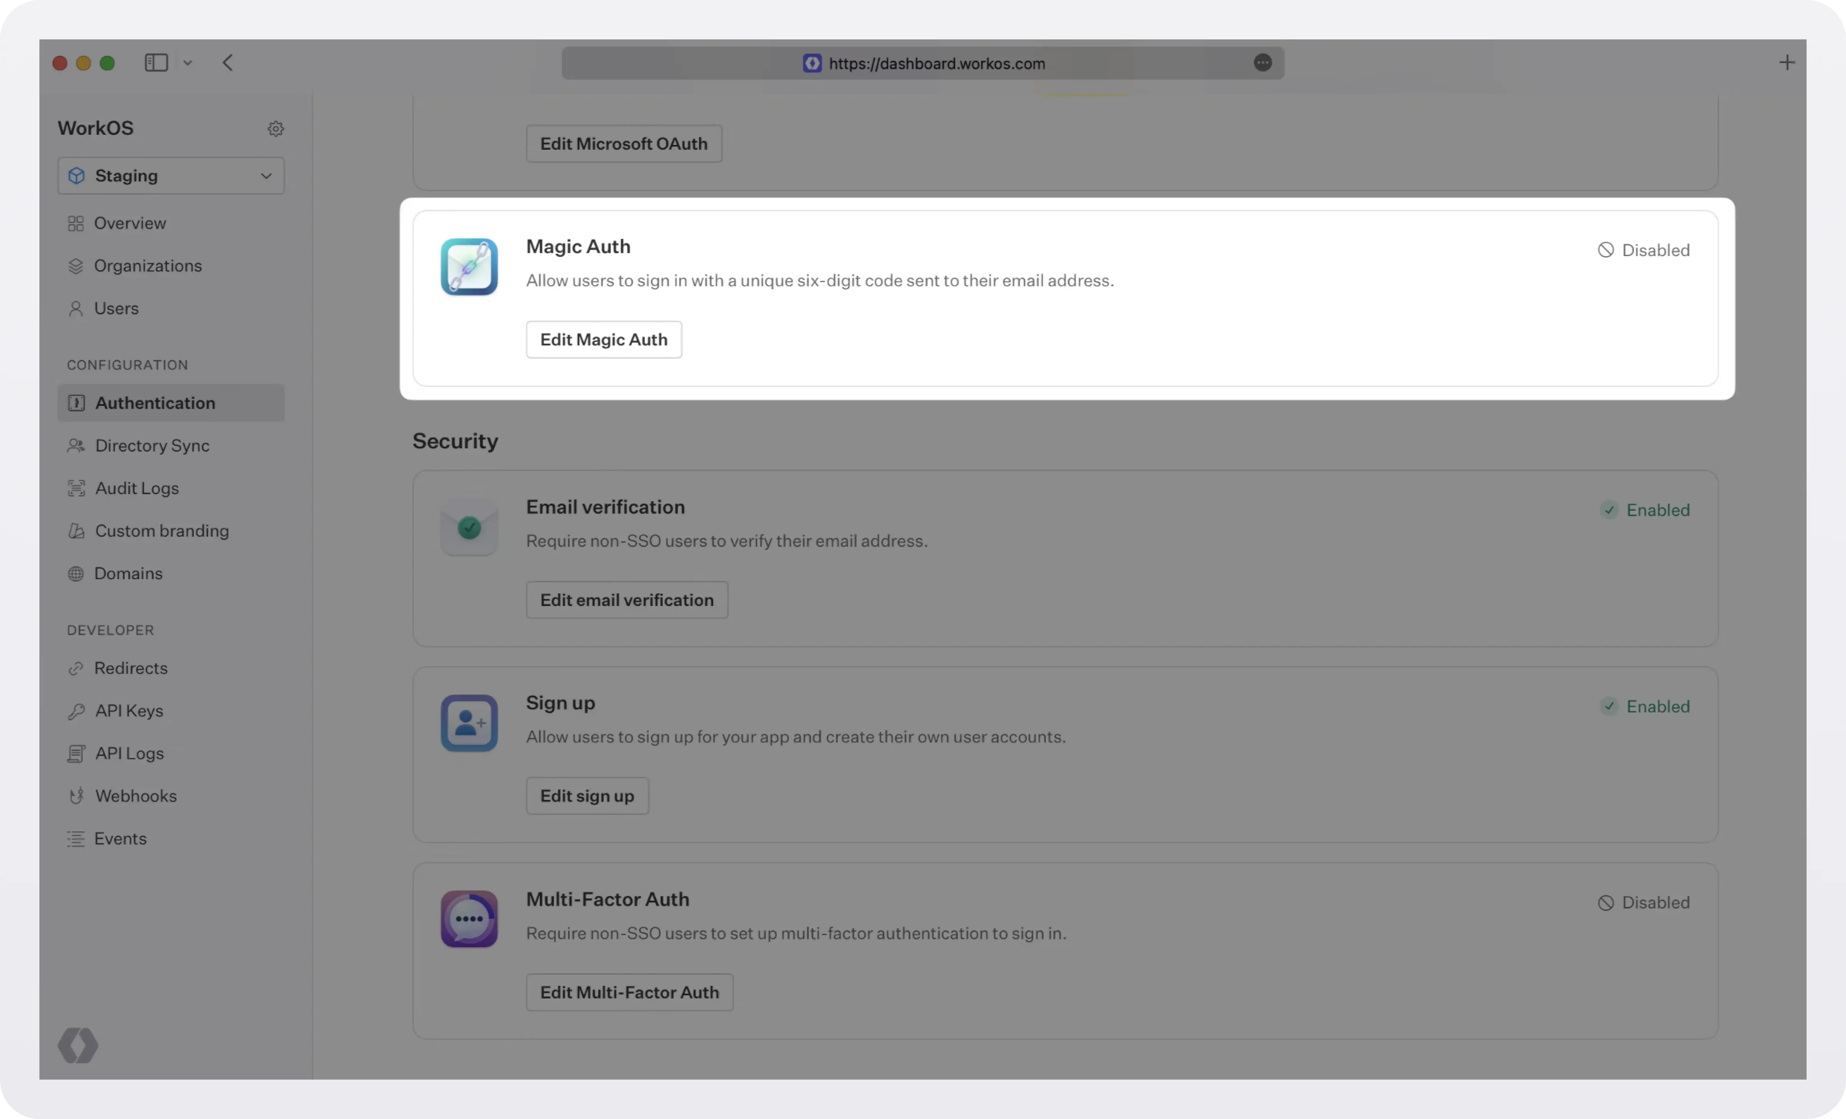1846x1119 pixels.
Task: Click the Magic Auth chain-link icon
Action: pos(469,267)
